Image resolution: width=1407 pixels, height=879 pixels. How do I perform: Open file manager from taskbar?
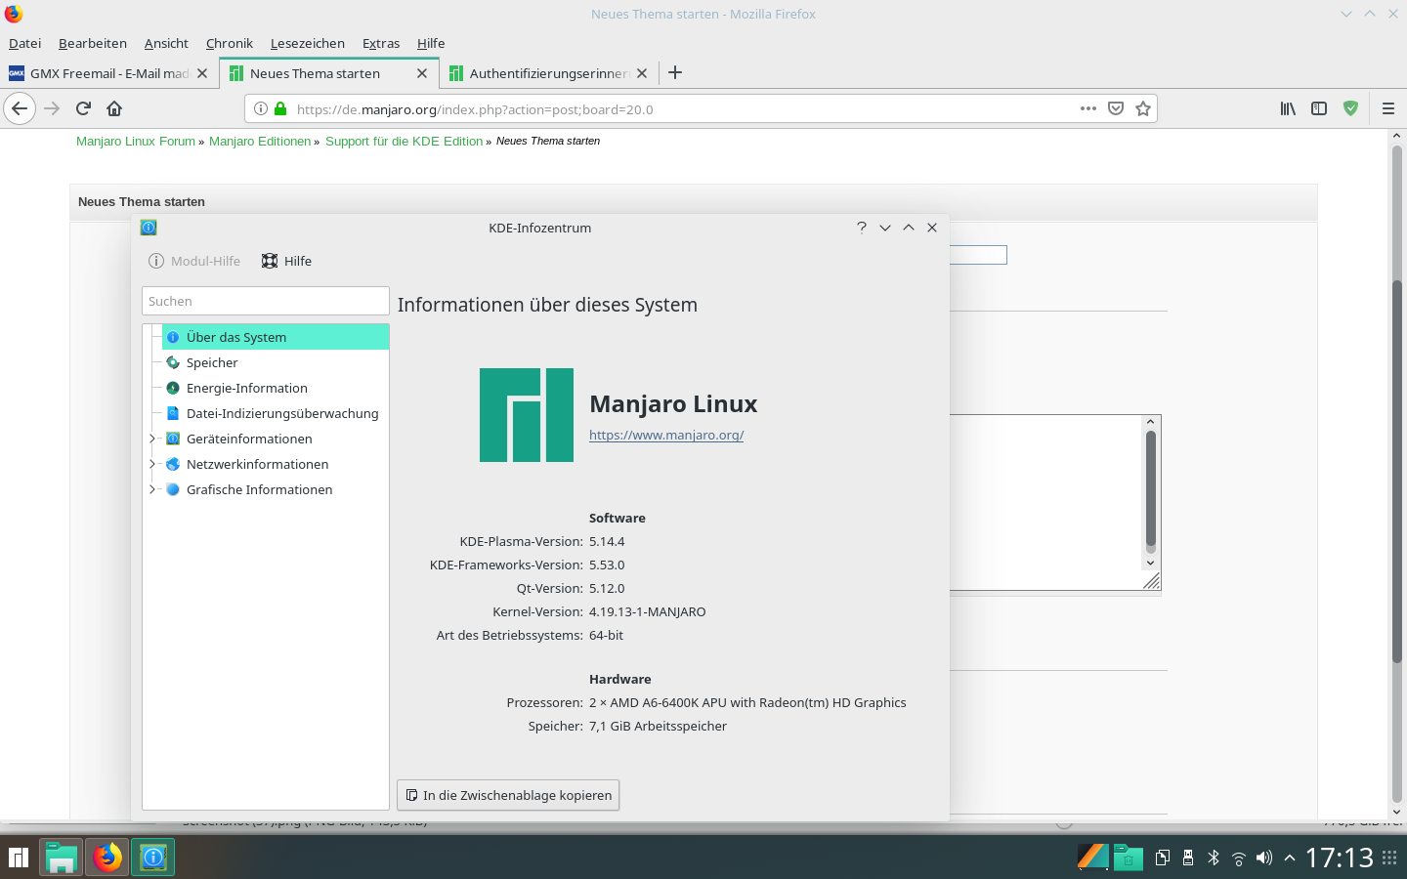click(x=62, y=858)
